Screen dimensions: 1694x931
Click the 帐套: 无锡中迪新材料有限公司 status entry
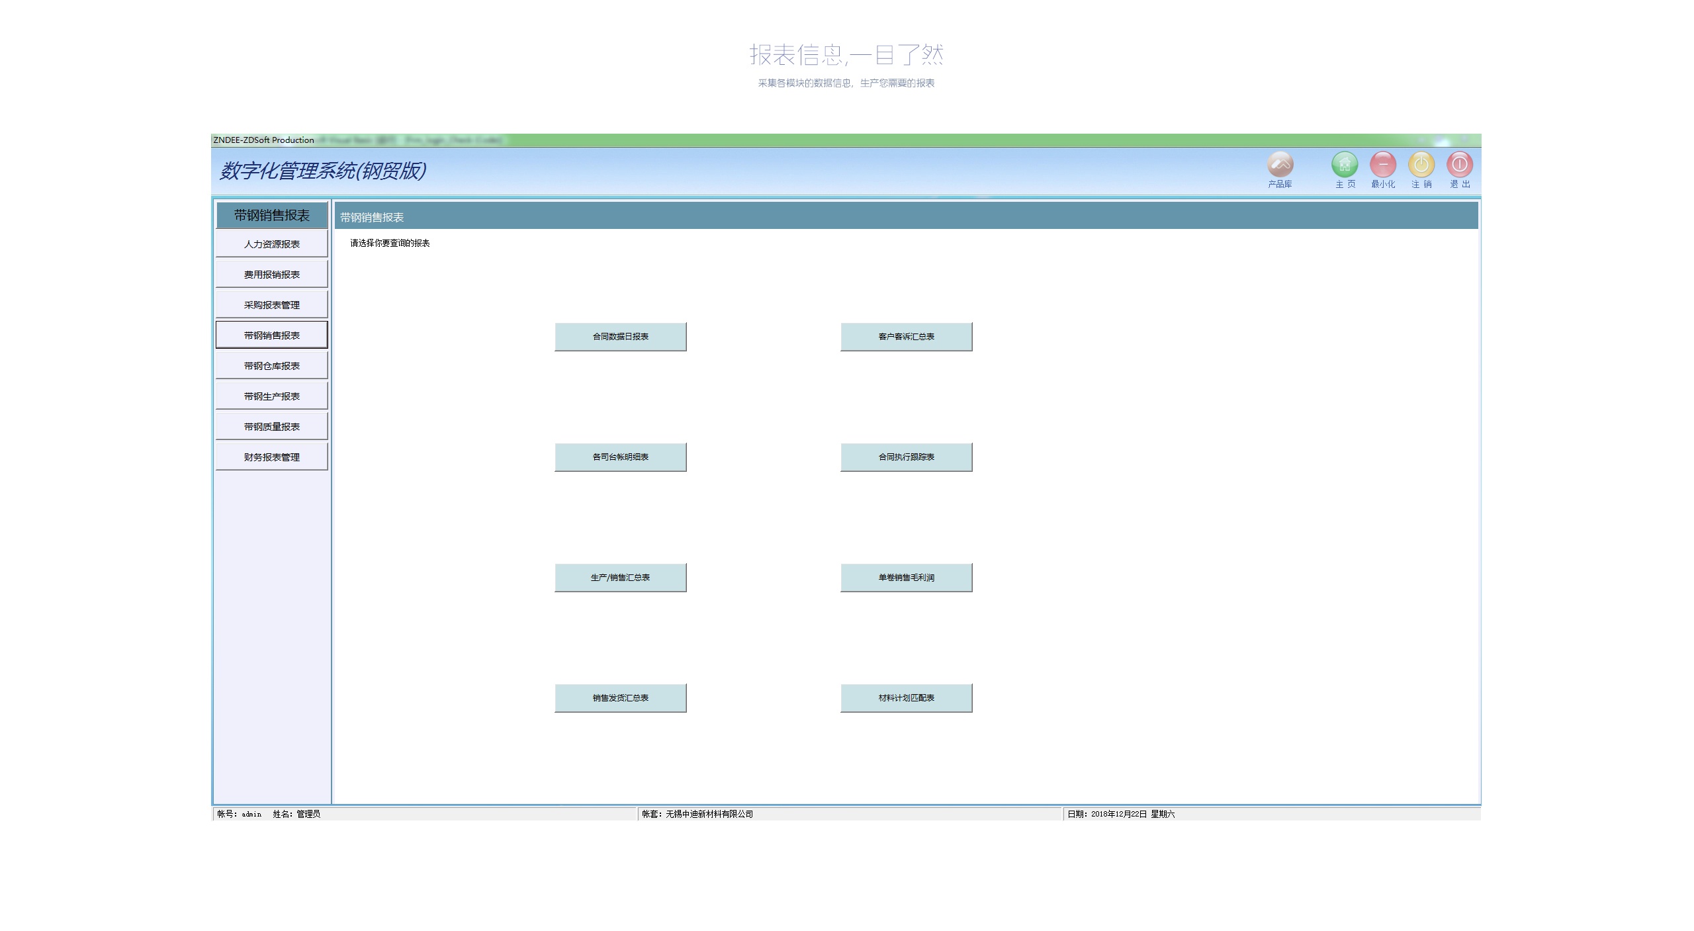(x=697, y=815)
